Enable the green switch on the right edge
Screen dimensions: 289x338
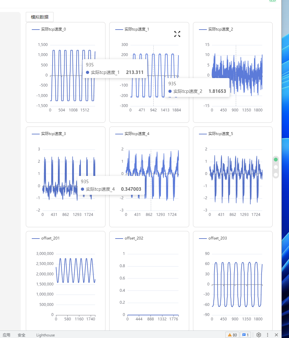[275, 160]
